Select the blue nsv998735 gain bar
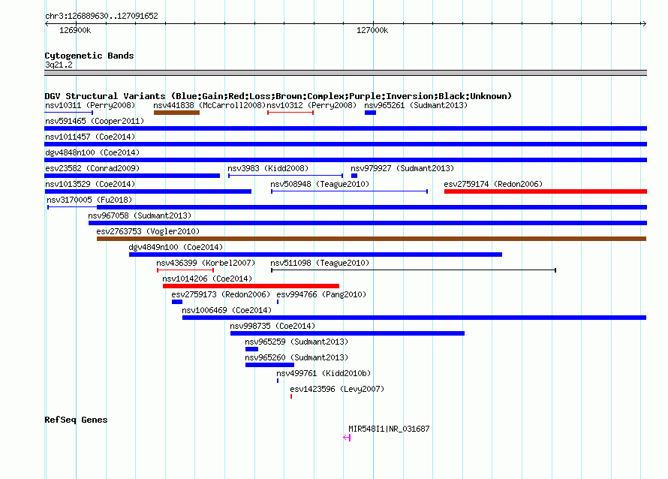The image size is (668, 479). (x=348, y=333)
